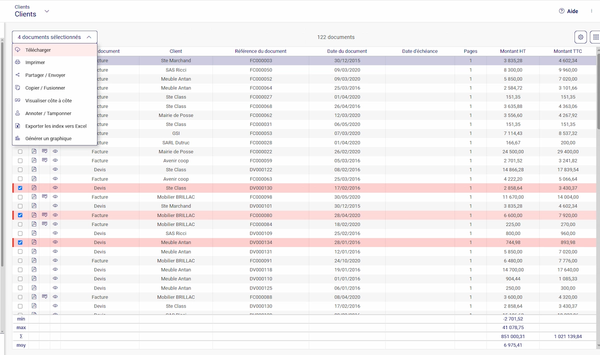
Task: Open the PDF icon for FC000022
Action: point(34,151)
